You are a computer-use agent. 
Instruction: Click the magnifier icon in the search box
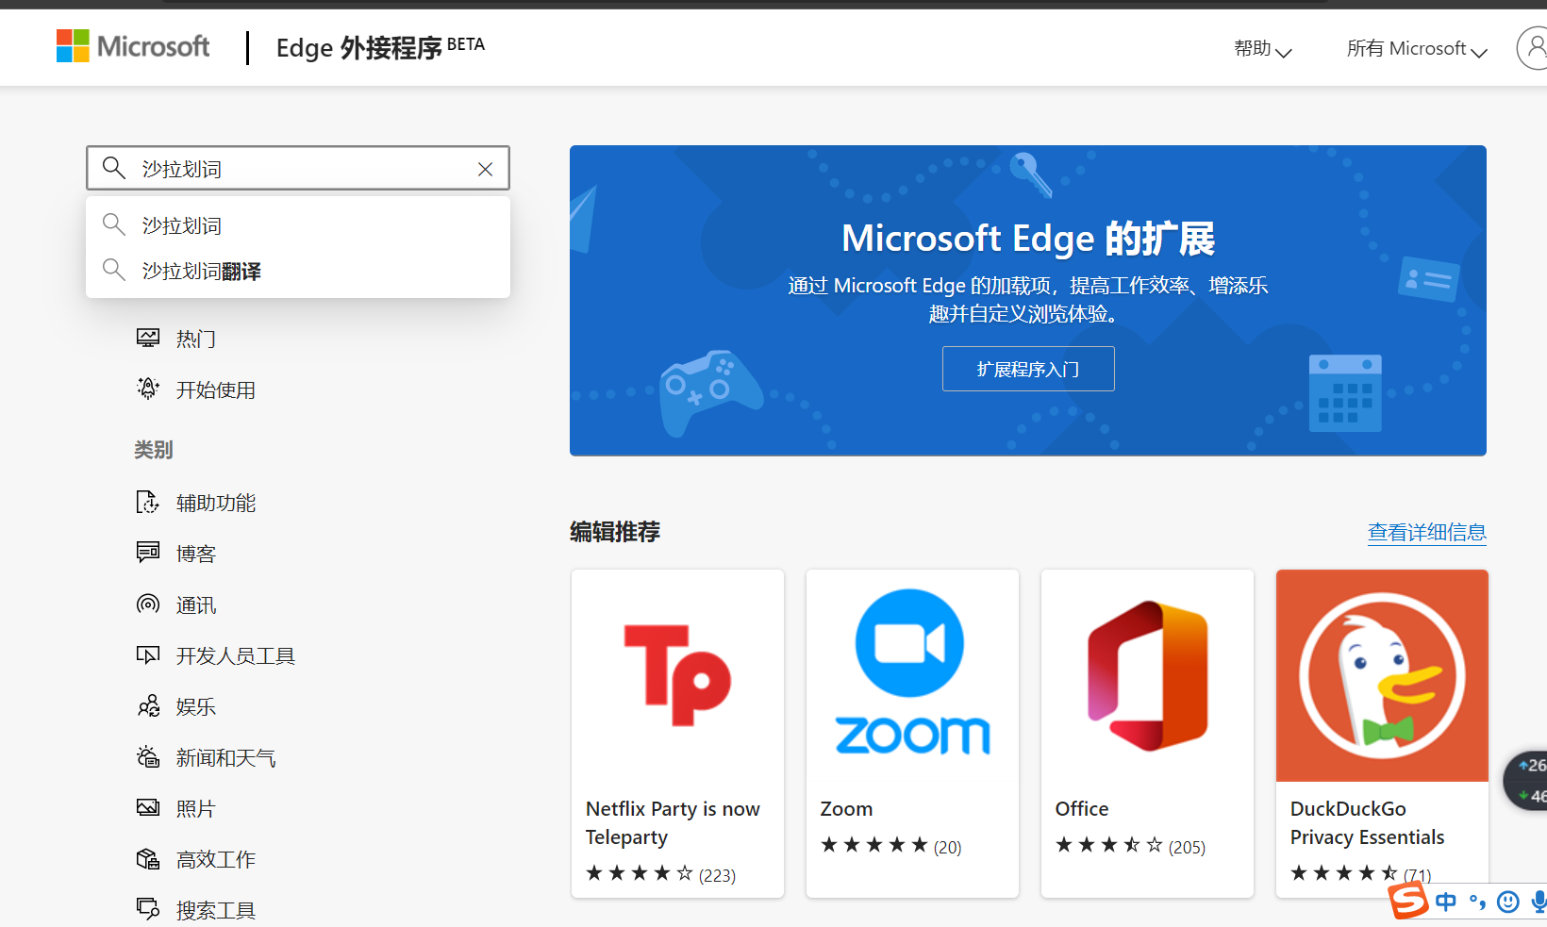point(114,168)
